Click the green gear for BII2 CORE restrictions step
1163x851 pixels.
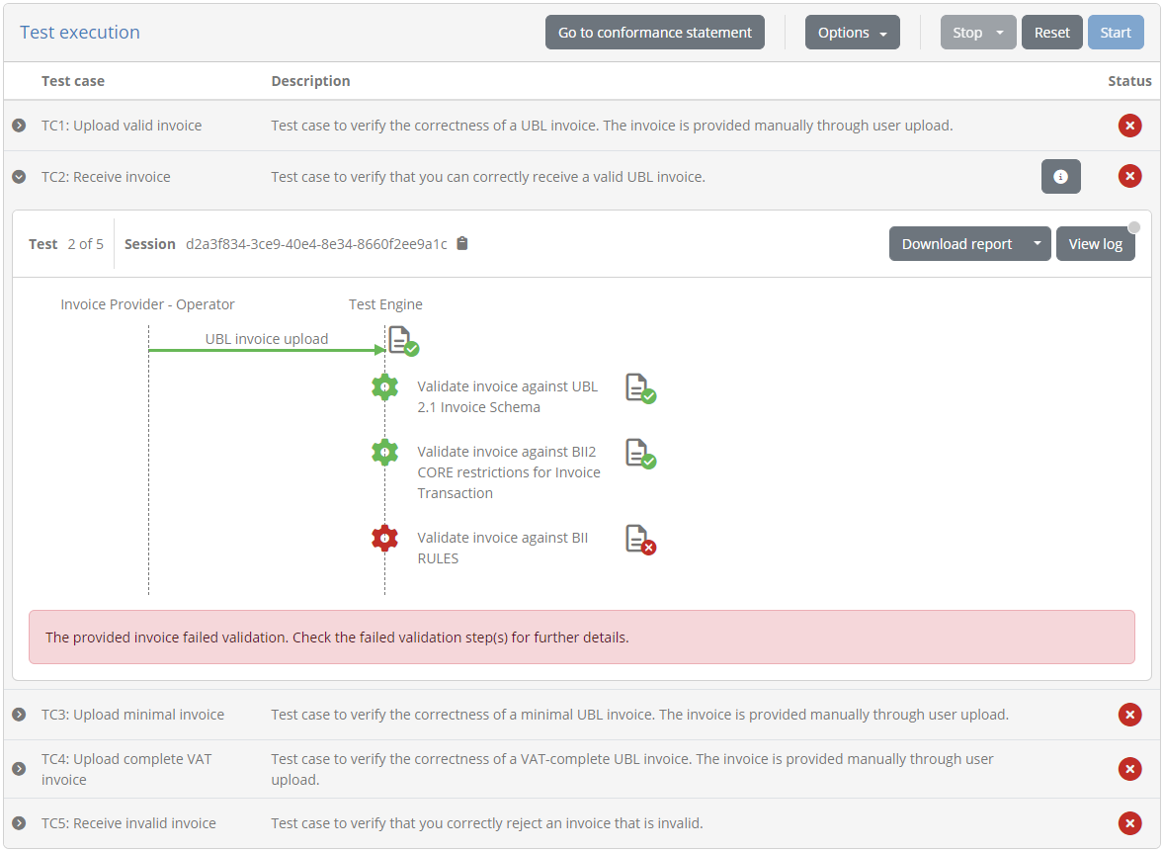point(384,452)
